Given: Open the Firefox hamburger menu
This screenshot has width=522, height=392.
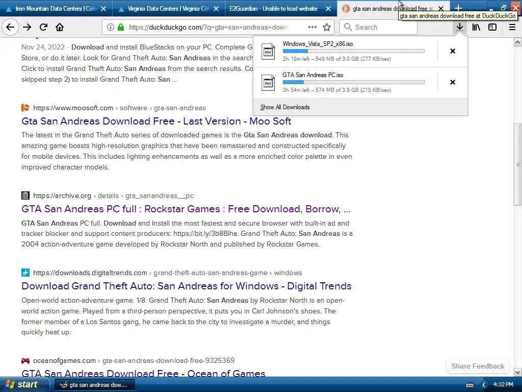Looking at the screenshot, I should (512, 28).
